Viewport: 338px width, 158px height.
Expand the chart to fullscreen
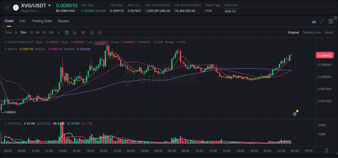point(322,22)
